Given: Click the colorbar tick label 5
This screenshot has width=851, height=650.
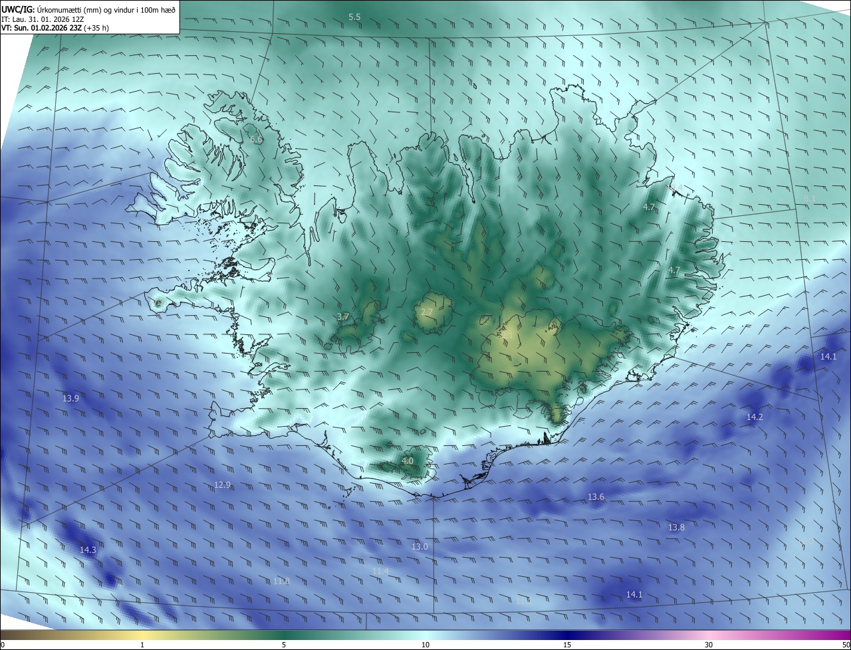Looking at the screenshot, I should tap(284, 645).
